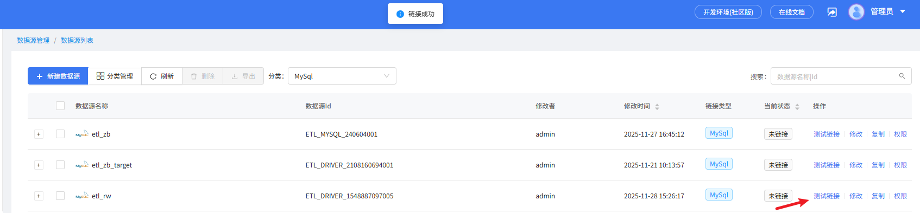920x213 pixels.
Task: Open the 管理员 dropdown arrow
Action: [x=903, y=11]
